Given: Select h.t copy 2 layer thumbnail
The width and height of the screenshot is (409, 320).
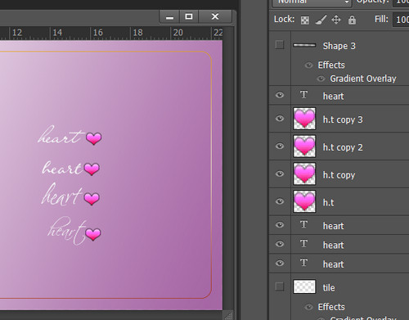Looking at the screenshot, I should click(x=304, y=146).
